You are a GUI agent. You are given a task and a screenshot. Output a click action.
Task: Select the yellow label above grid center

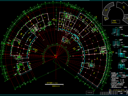(x=55, y=55)
